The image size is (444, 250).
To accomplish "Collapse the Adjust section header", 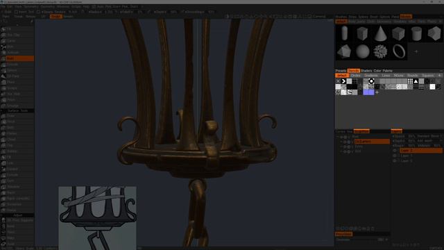I will tap(17, 215).
